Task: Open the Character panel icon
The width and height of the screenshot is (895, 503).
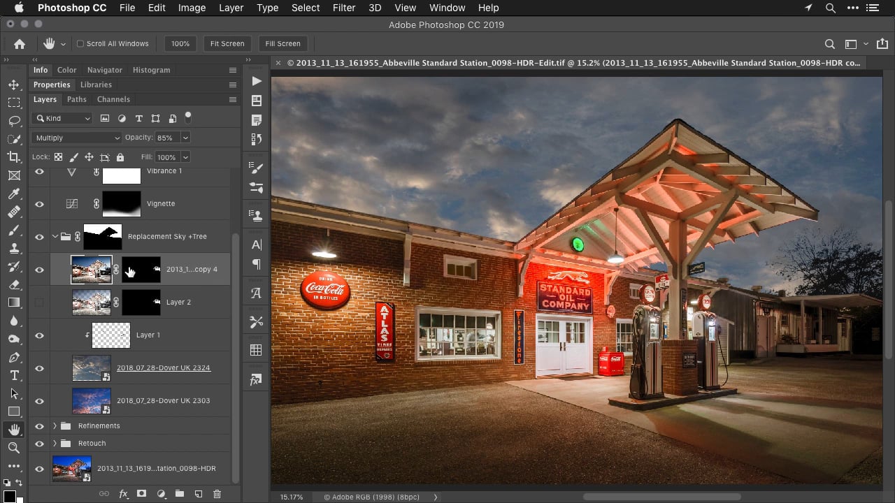Action: click(x=257, y=245)
